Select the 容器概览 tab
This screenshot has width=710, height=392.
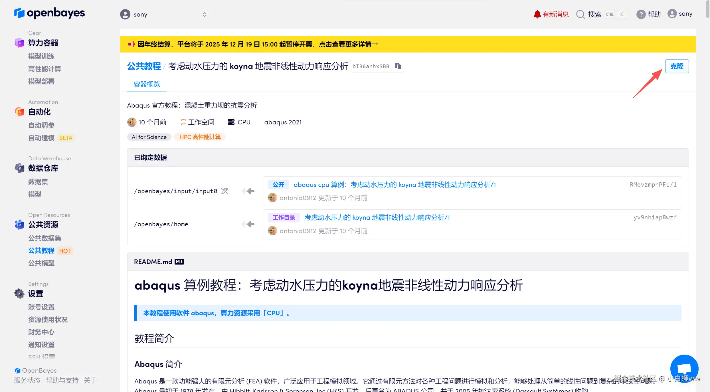coord(147,84)
